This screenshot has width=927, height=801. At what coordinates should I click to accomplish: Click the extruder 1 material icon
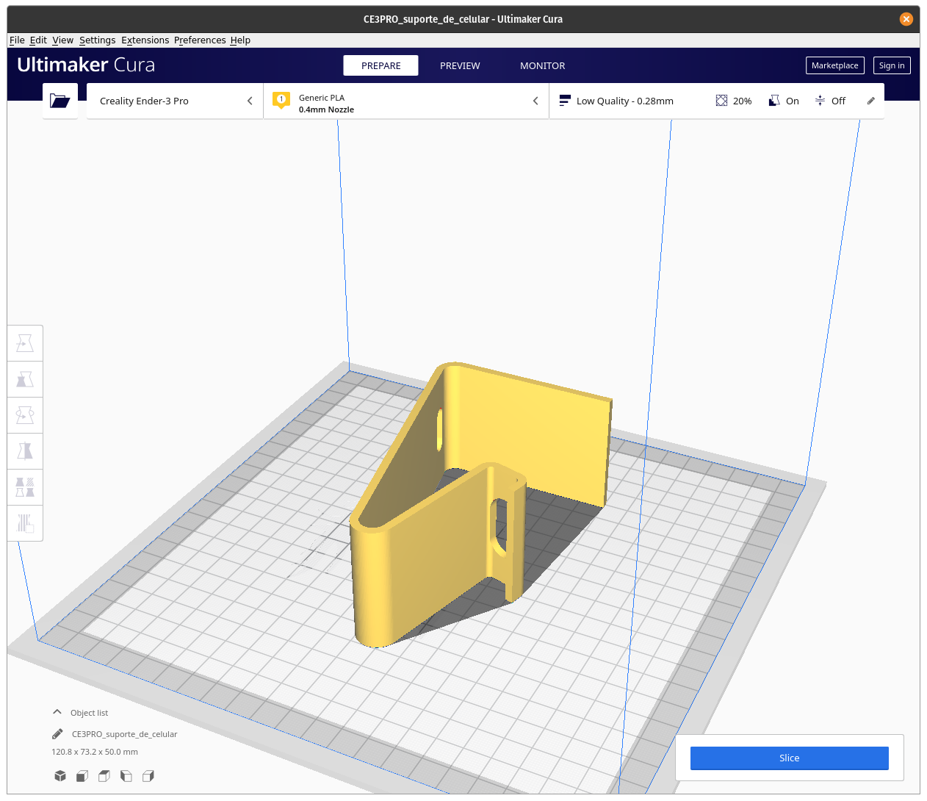281,101
